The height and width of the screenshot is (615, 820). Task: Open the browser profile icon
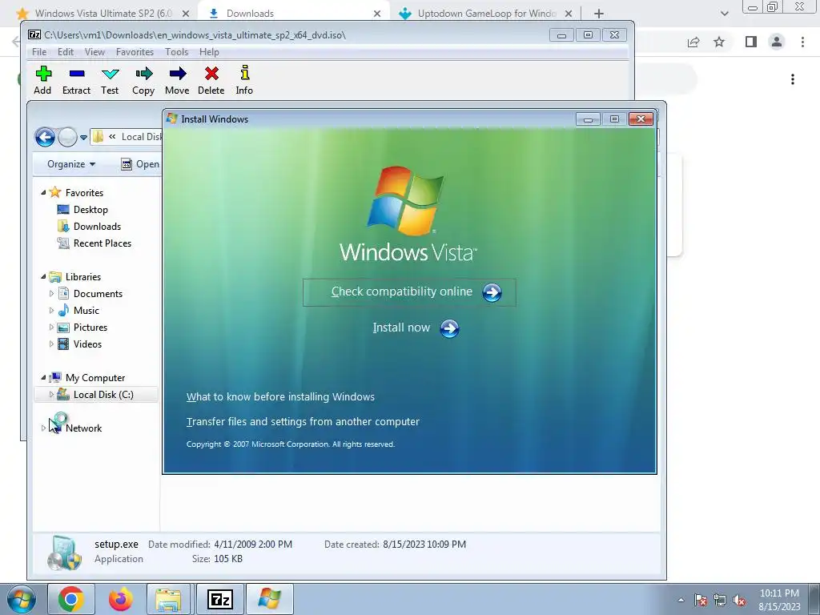pos(777,42)
